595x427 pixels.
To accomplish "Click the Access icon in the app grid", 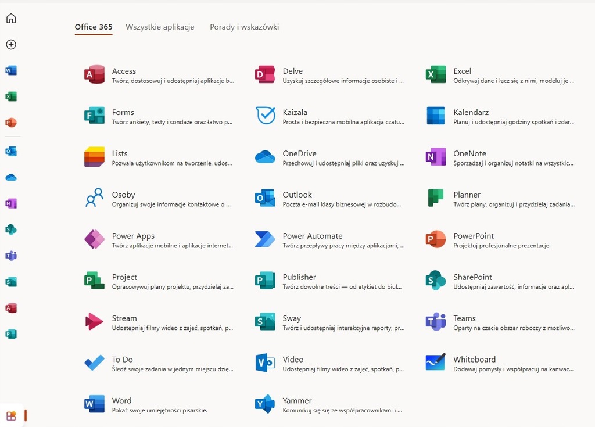I will pos(94,74).
